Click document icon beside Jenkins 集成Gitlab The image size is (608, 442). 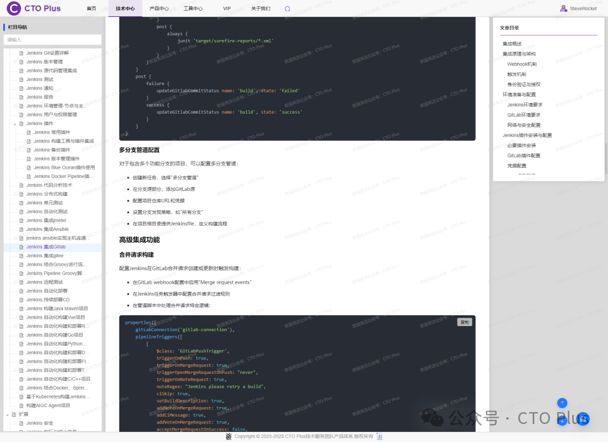pyautogui.click(x=21, y=247)
